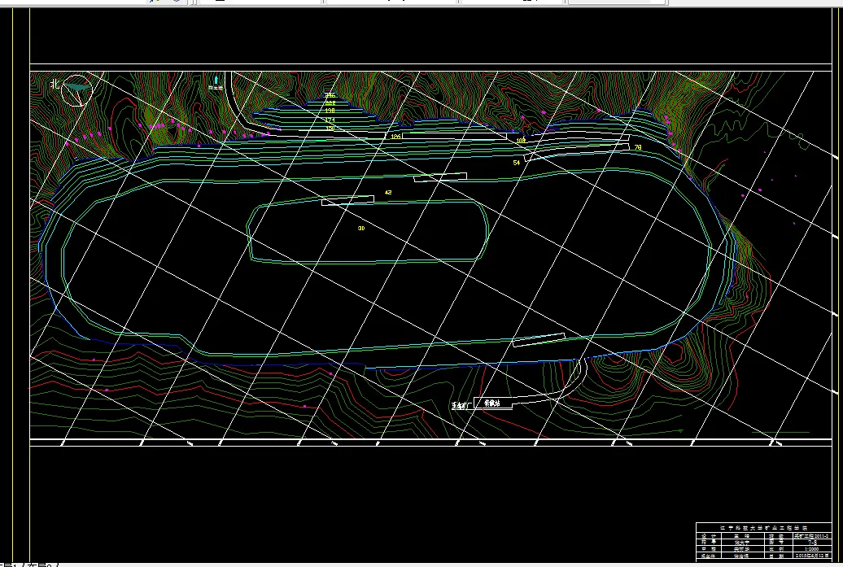Select the elevation label 42
The width and height of the screenshot is (843, 567).
point(388,192)
